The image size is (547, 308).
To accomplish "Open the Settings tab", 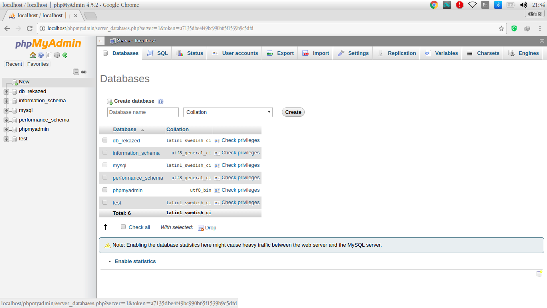I will point(353,53).
